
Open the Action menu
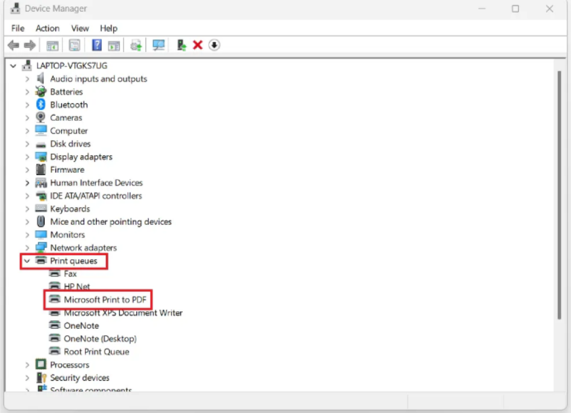[x=47, y=28]
